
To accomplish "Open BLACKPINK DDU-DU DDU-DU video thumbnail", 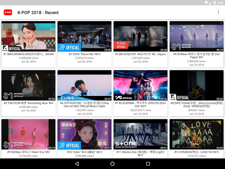I will point(141,85).
